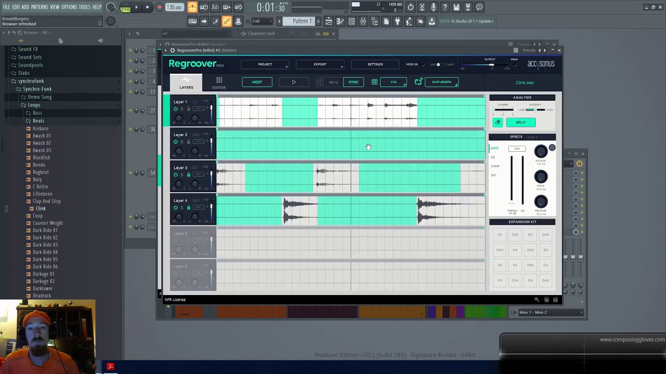This screenshot has height=374, width=666.
Task: Open the TOOLS menu
Action: (84, 7)
